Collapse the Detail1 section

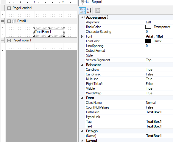pos(9,21)
